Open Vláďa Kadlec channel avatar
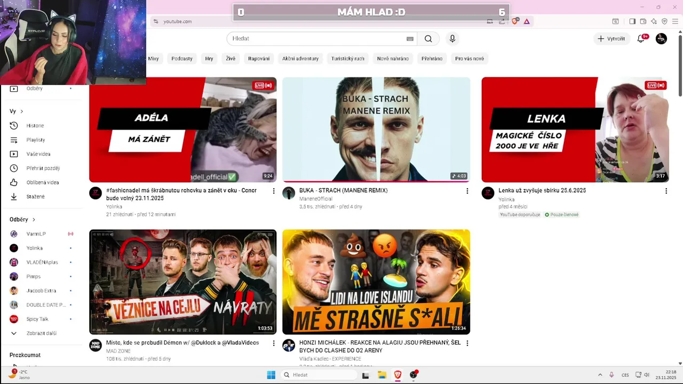Image resolution: width=683 pixels, height=384 pixels. 289,345
